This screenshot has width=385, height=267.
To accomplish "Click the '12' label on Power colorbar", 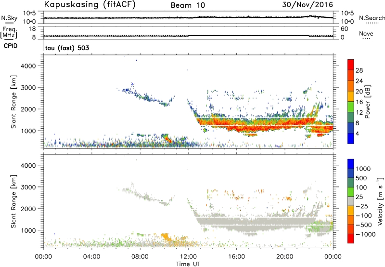I will pyautogui.click(x=359, y=112).
